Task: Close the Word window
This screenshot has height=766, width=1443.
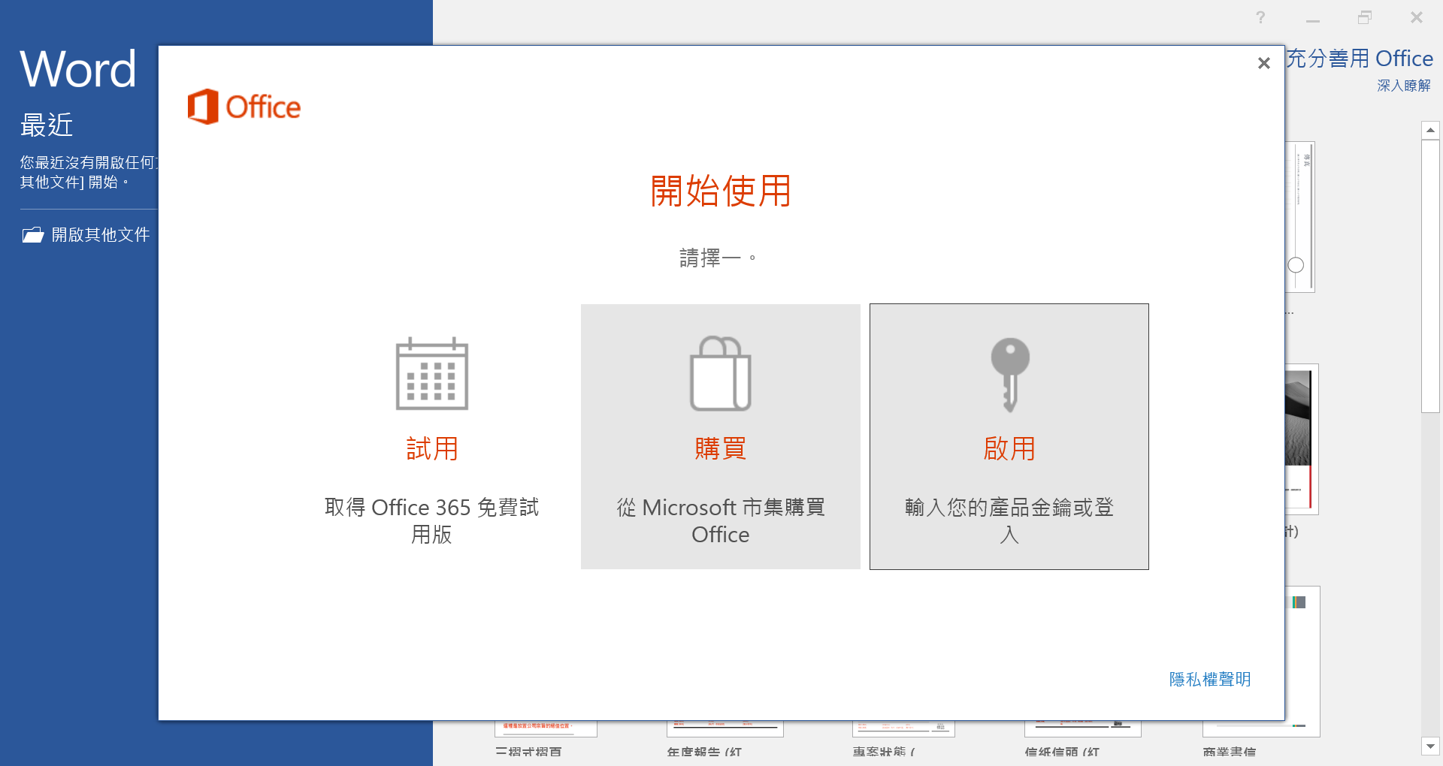Action: coord(1417,17)
